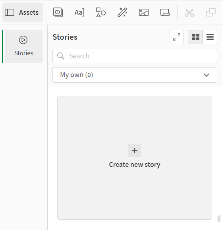Open the shapes library icon
This screenshot has height=230, width=222.
click(101, 12)
